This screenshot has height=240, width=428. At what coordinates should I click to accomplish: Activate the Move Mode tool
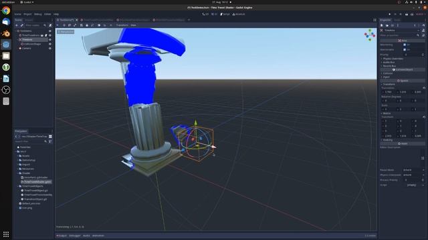click(x=64, y=25)
